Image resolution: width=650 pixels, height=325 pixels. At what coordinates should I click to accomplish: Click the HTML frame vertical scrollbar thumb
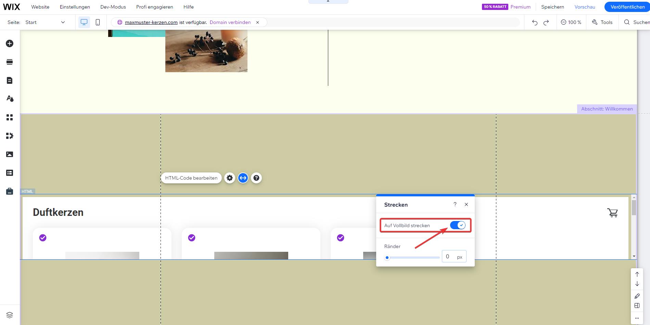634,208
